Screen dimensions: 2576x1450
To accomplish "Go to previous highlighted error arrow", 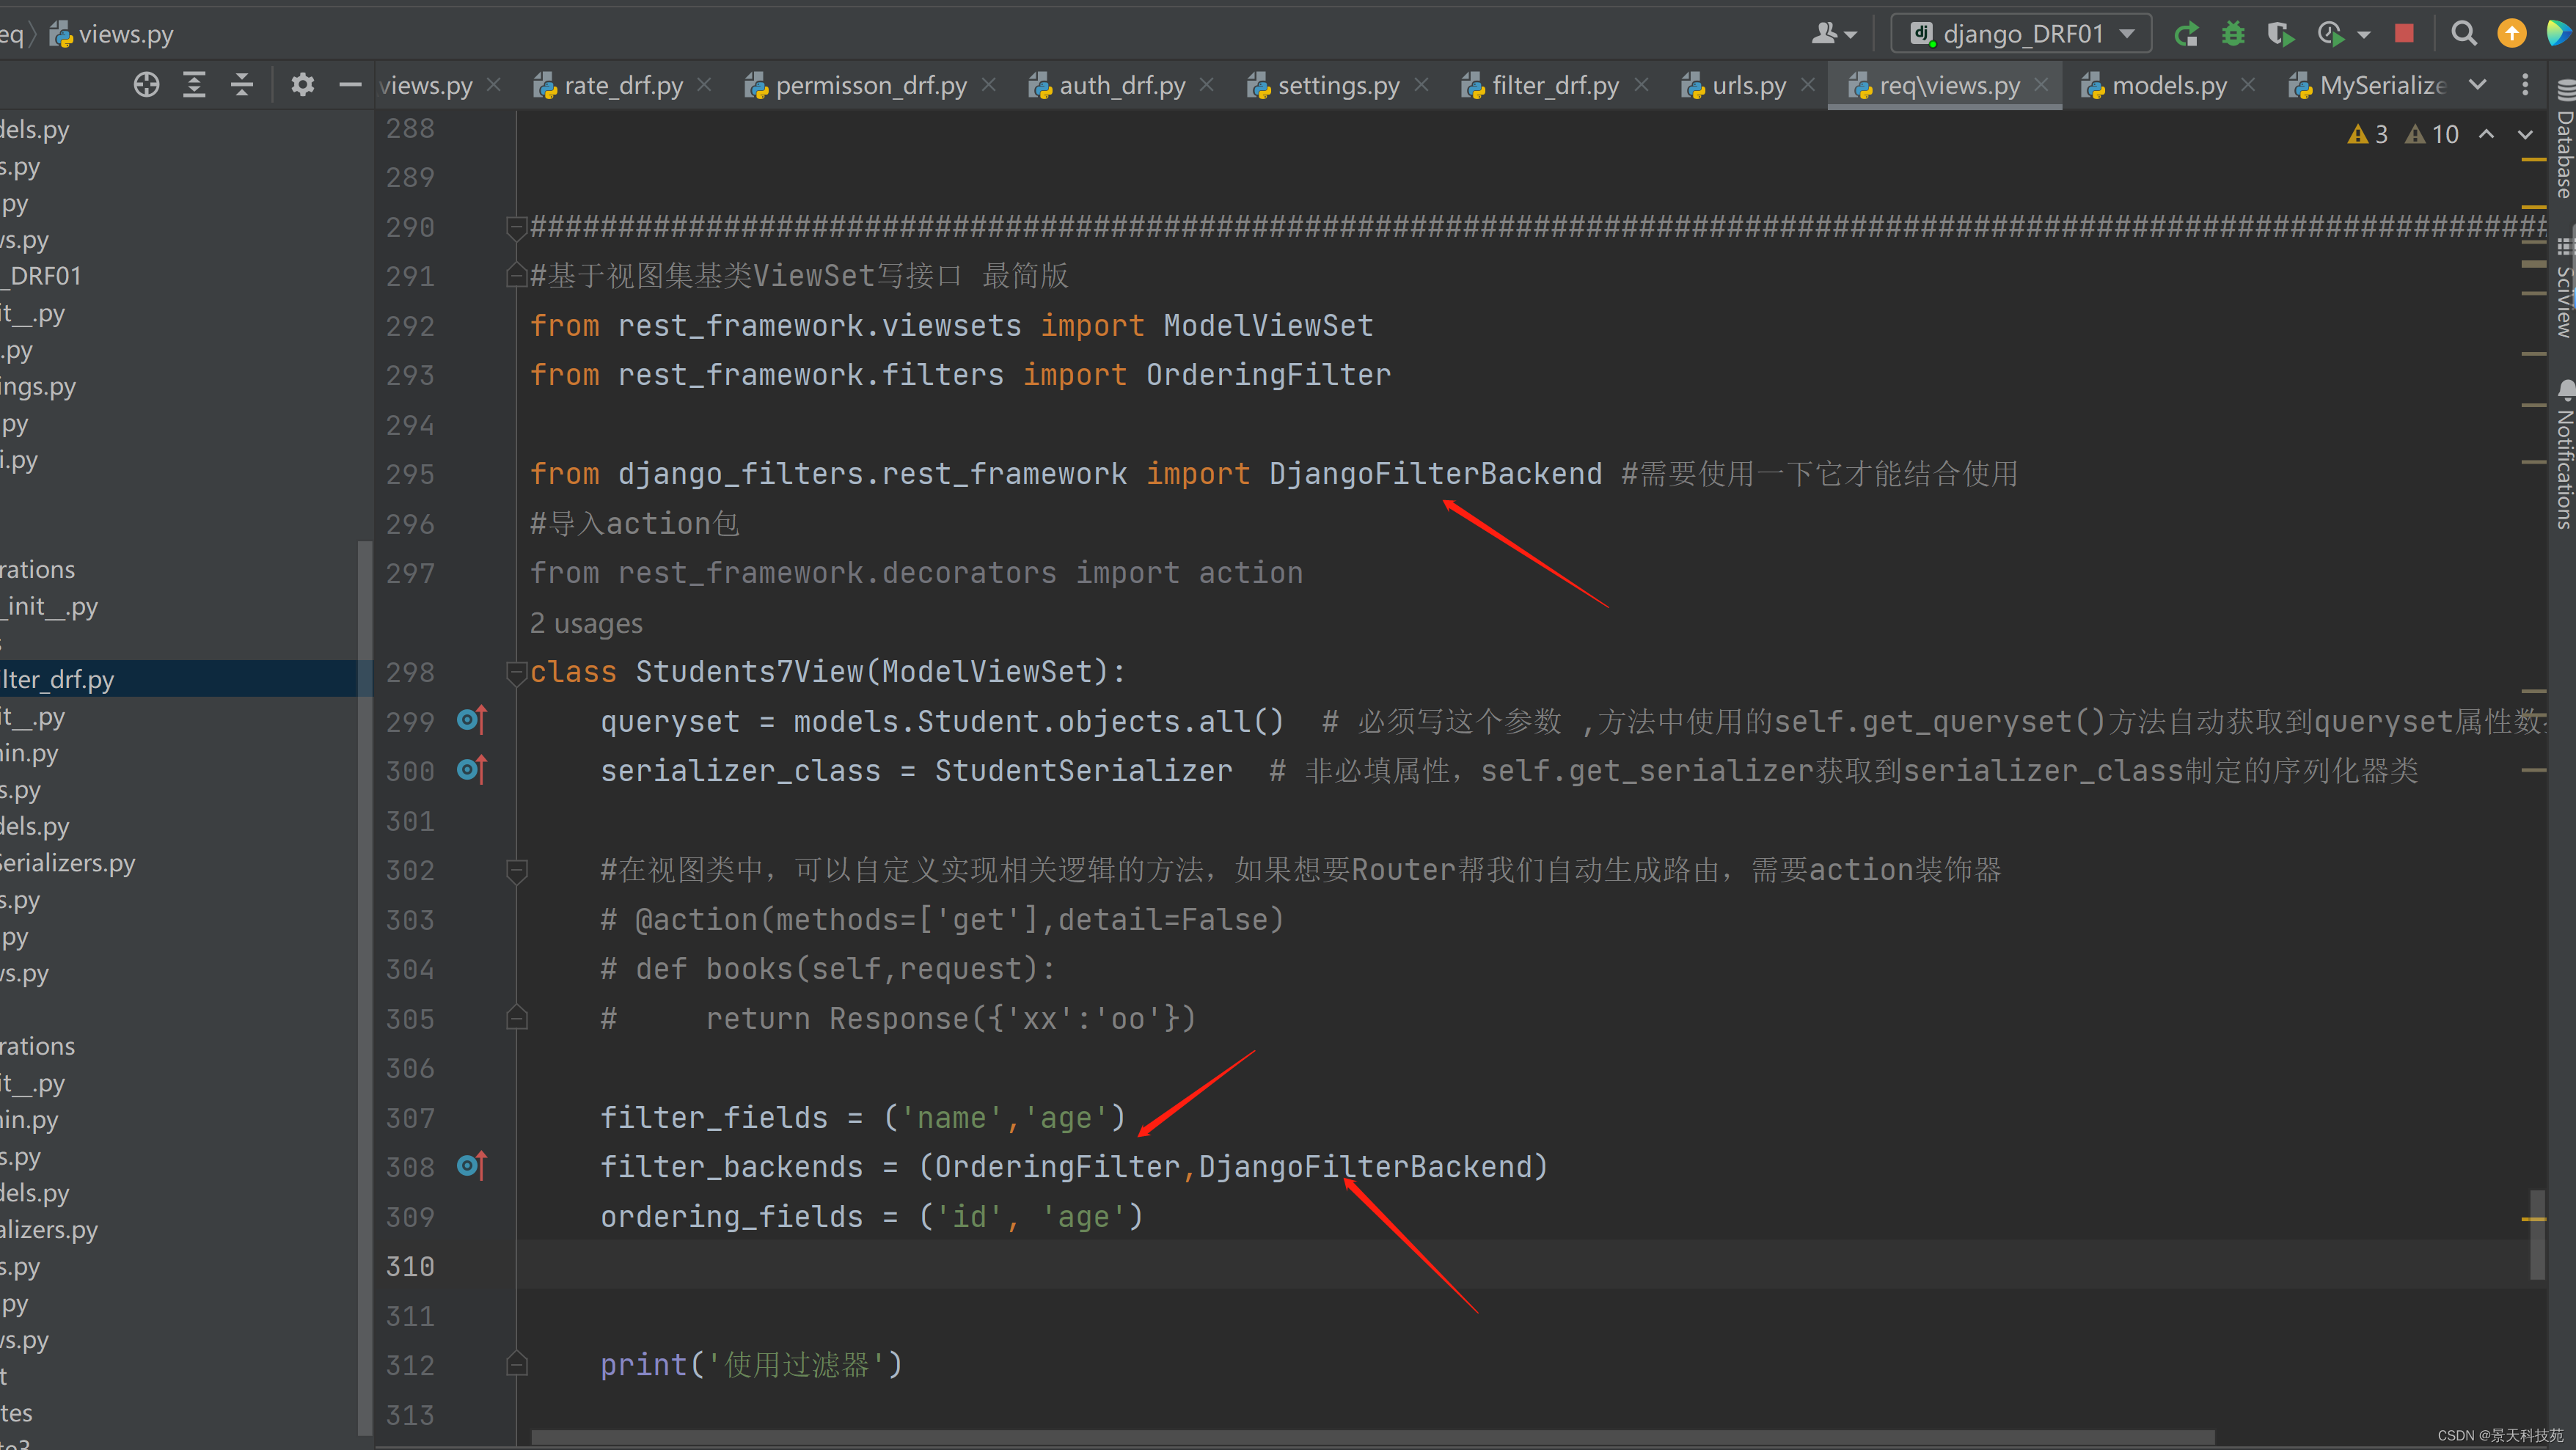I will (2487, 134).
